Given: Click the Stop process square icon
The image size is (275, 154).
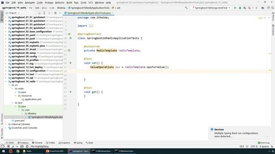Looking at the screenshot, I should tap(257, 8).
